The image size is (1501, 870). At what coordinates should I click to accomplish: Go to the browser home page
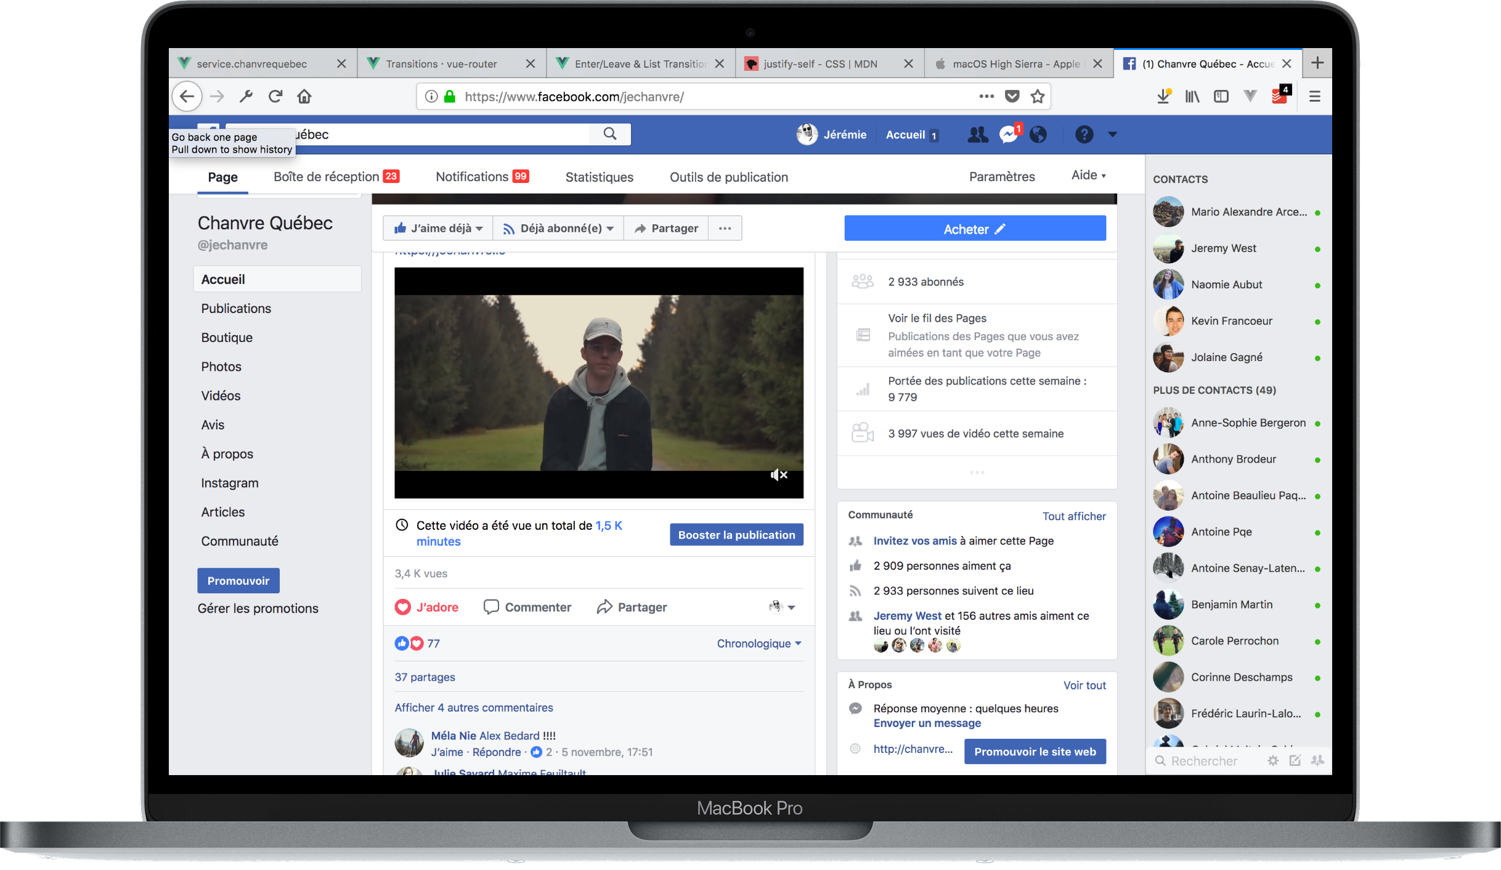[304, 97]
